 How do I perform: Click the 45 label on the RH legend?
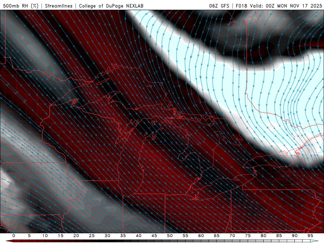[x=154, y=236]
